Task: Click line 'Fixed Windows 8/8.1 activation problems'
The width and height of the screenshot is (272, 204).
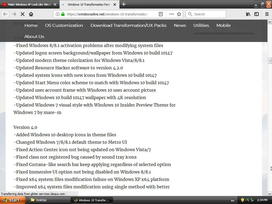Action: click(88, 45)
